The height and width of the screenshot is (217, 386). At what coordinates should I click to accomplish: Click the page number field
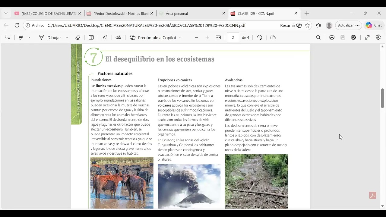(233, 37)
